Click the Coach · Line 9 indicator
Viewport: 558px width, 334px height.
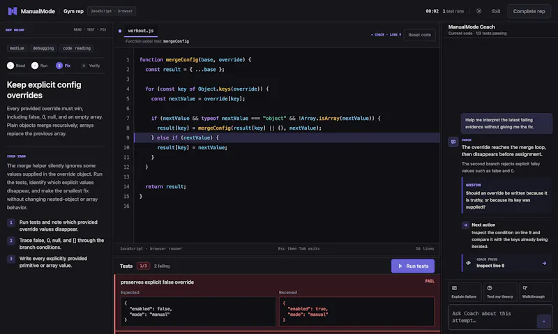click(x=386, y=35)
